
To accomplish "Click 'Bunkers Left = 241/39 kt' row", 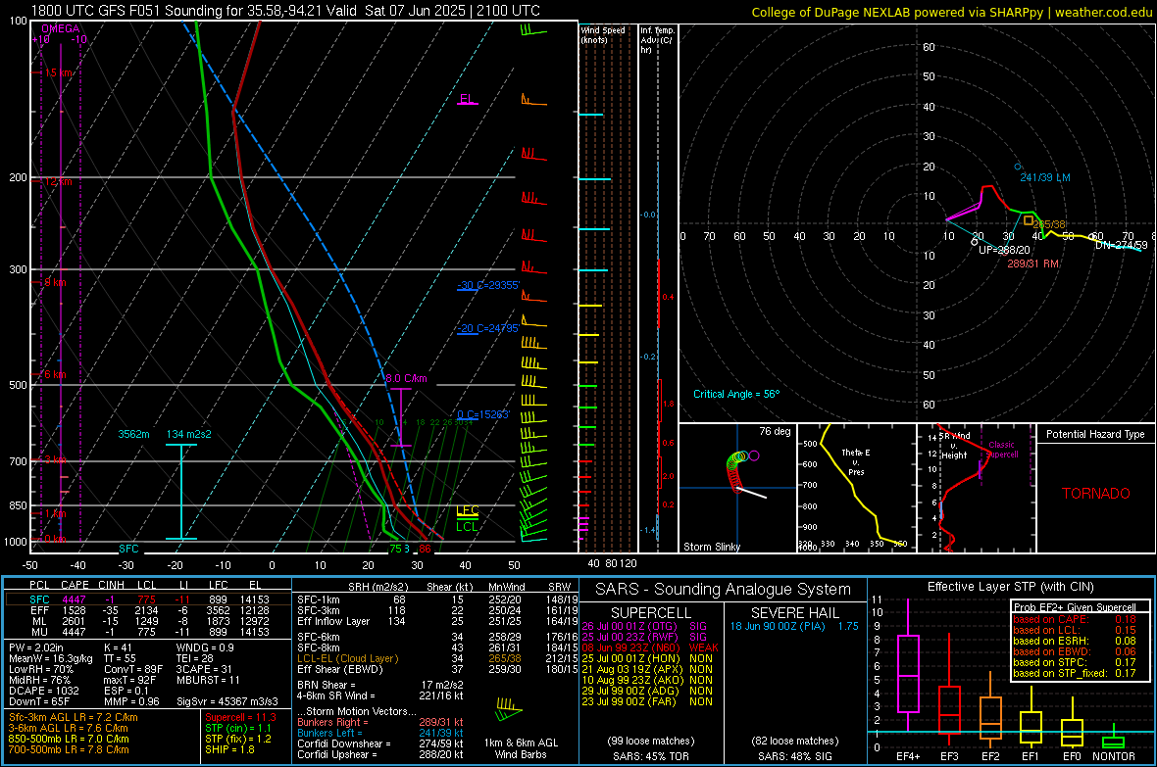I will (380, 733).
